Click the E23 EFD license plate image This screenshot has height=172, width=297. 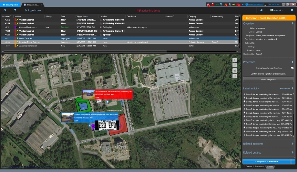[x=107, y=125]
